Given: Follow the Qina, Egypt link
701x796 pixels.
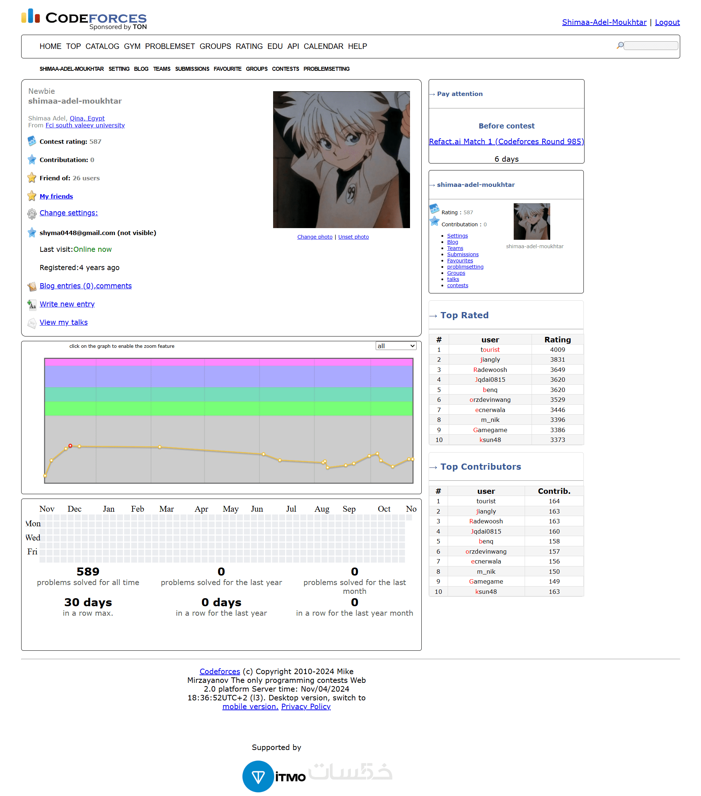Looking at the screenshot, I should [87, 118].
